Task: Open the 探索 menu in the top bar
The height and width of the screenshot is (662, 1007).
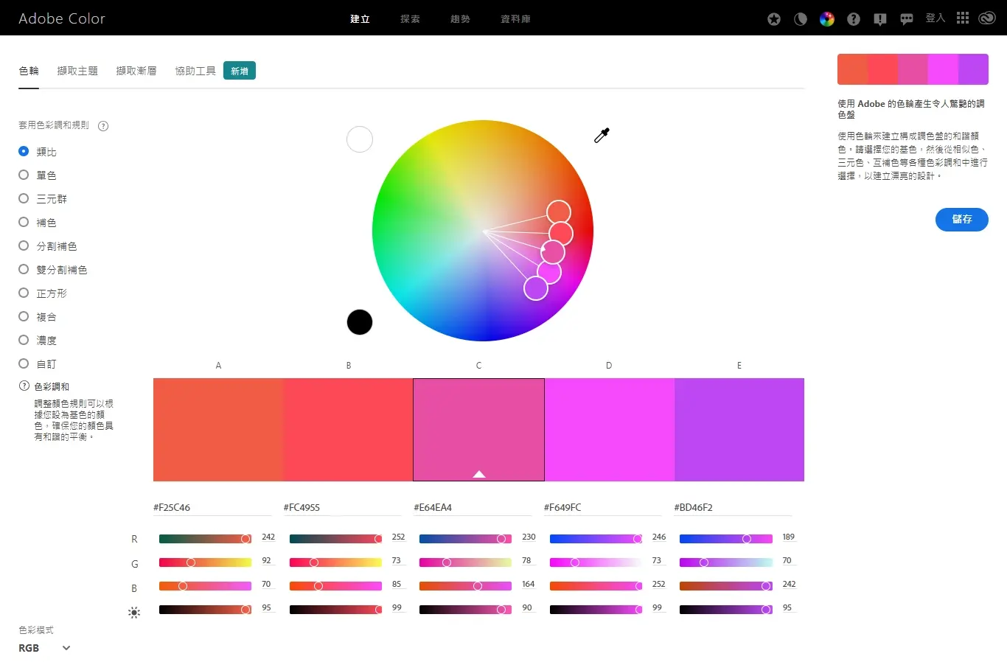Action: tap(410, 18)
